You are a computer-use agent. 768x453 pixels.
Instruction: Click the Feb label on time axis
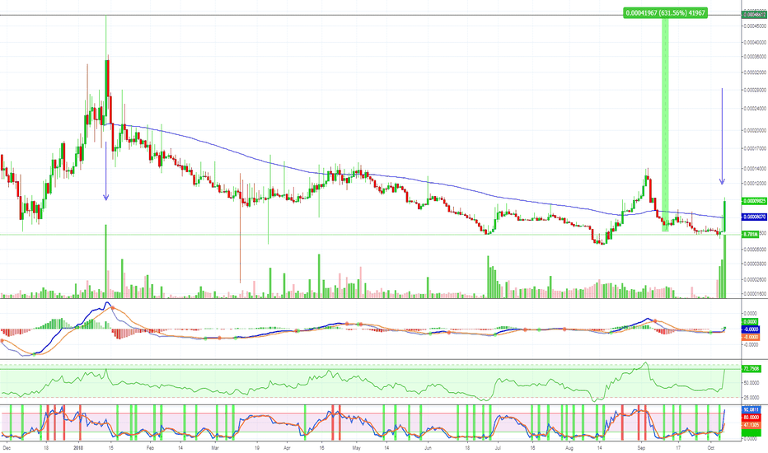tap(150, 448)
